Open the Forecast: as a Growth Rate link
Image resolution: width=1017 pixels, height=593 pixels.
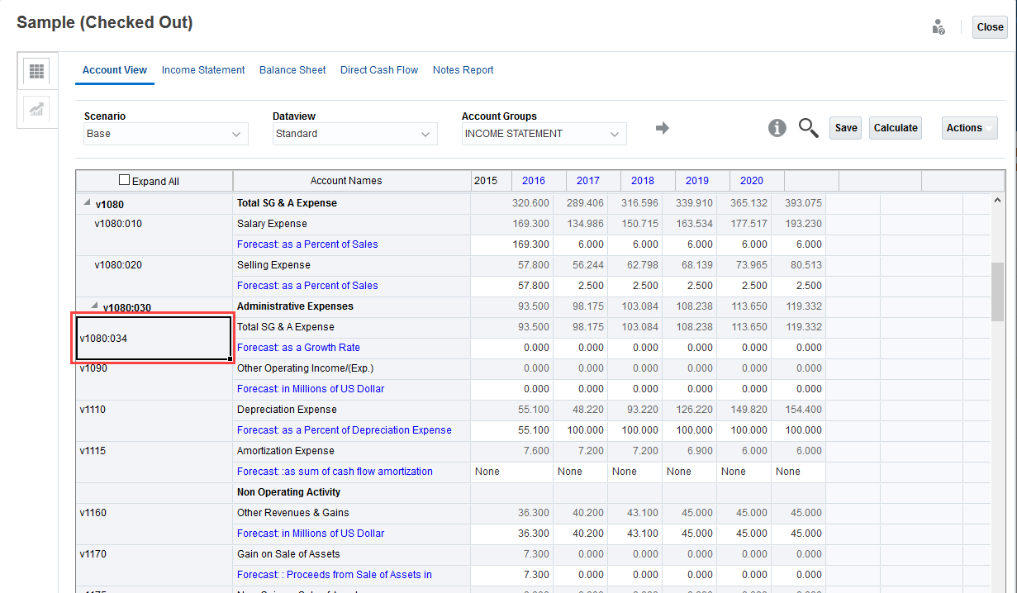pyautogui.click(x=298, y=348)
